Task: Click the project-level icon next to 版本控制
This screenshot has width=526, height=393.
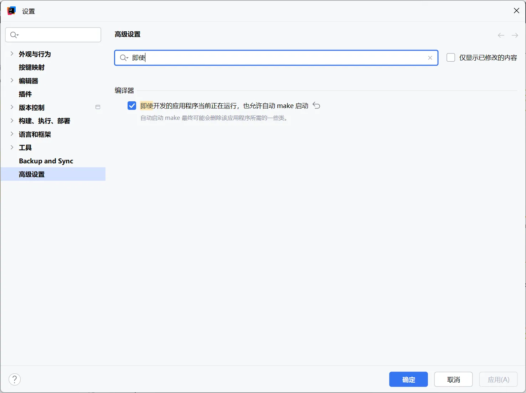Action: (98, 107)
